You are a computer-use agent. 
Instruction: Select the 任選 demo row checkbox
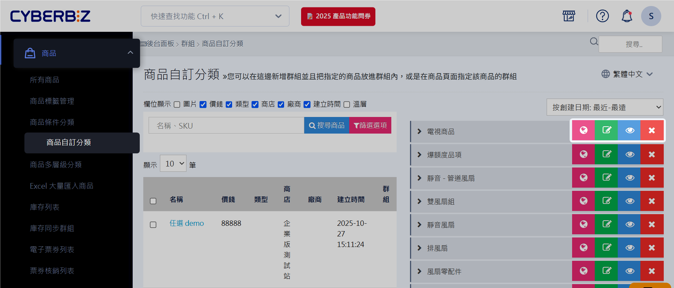coord(153,225)
